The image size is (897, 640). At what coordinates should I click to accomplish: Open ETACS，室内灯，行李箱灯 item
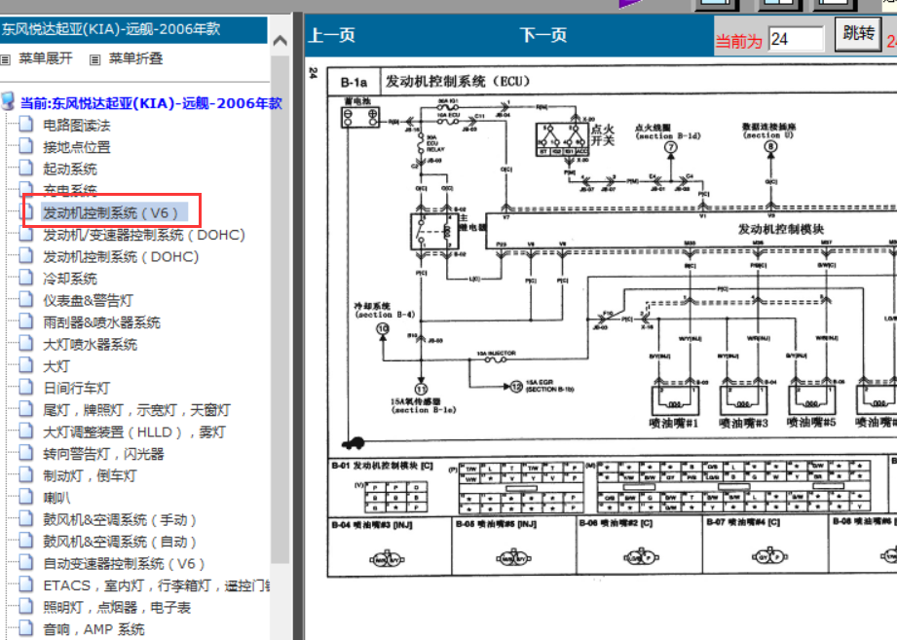click(x=156, y=585)
